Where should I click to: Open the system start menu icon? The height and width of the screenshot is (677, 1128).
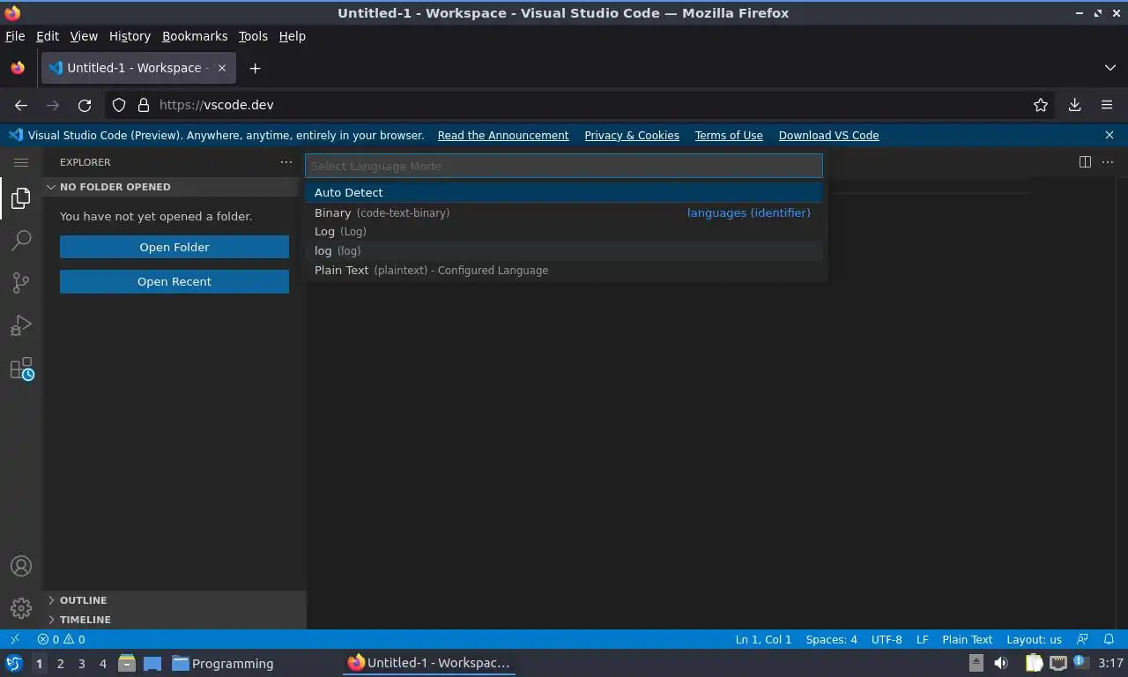tap(13, 663)
